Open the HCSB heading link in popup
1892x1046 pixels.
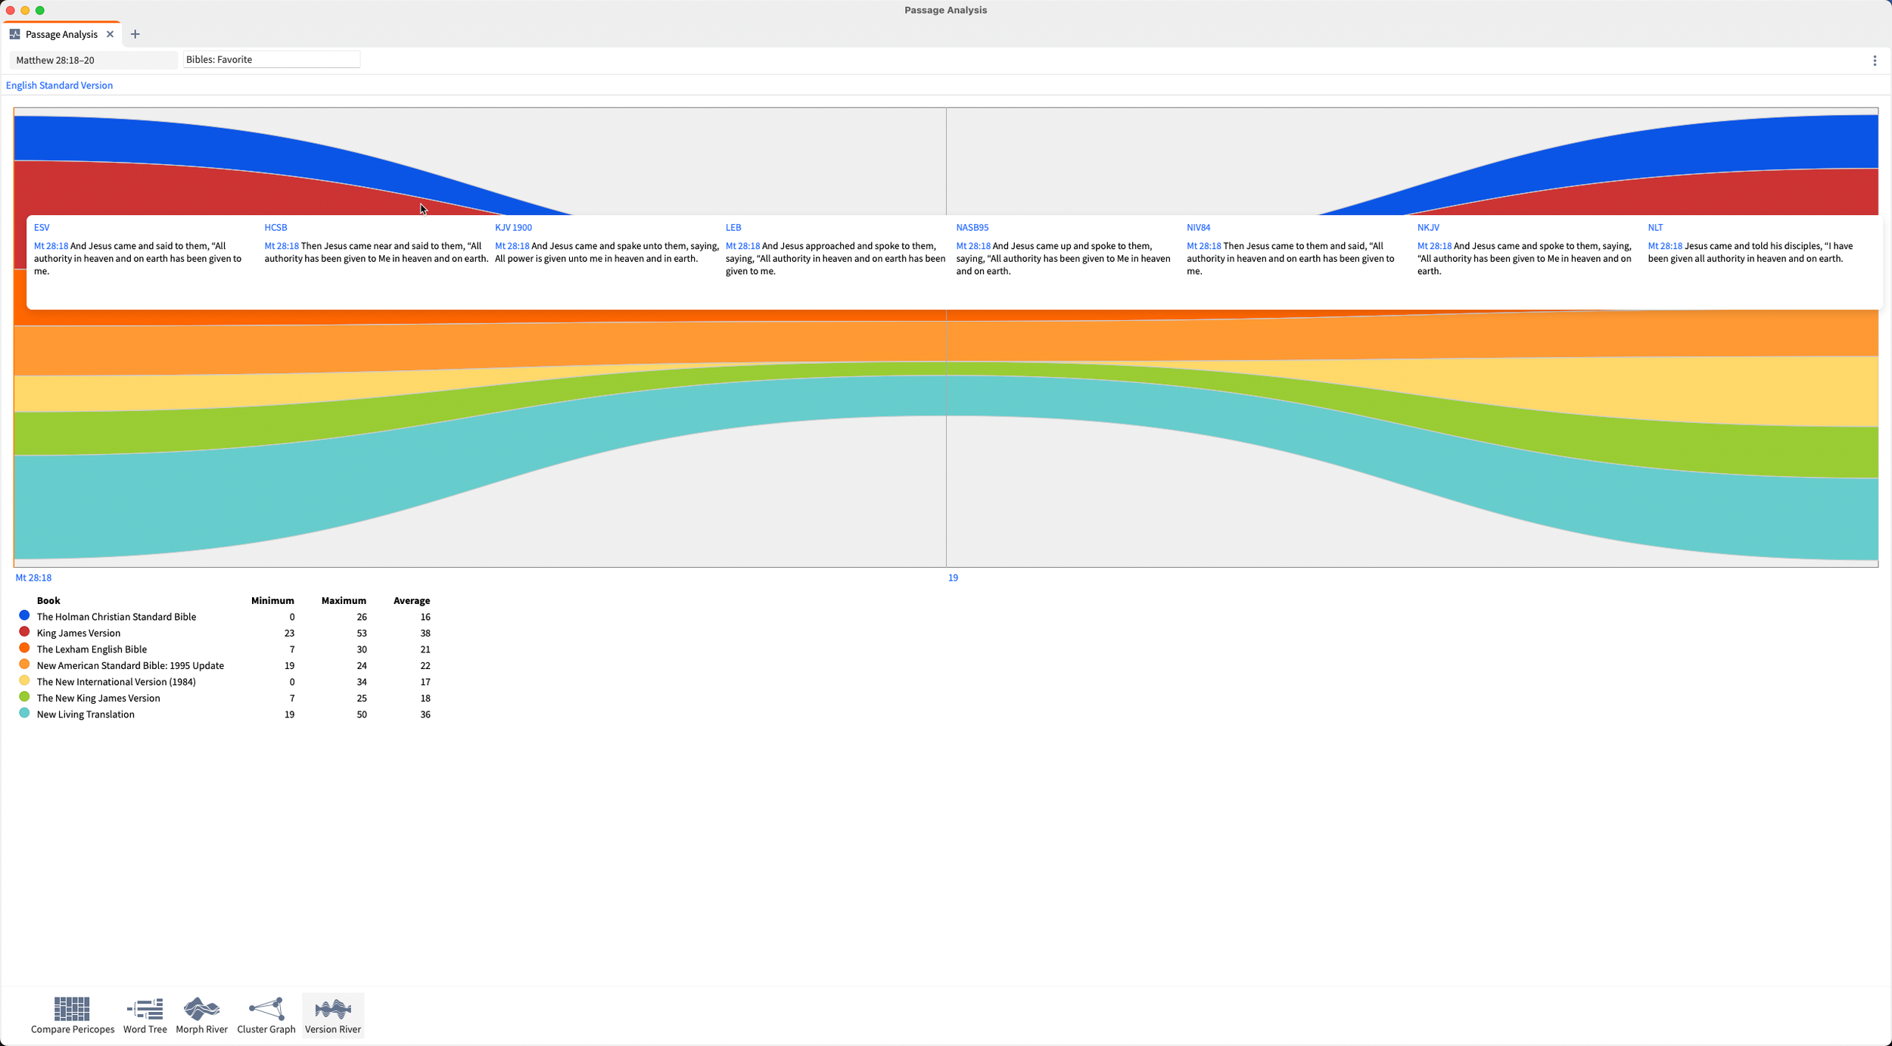(275, 227)
